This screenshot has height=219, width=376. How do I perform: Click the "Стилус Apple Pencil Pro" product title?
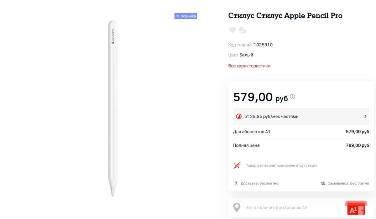pyautogui.click(x=285, y=15)
